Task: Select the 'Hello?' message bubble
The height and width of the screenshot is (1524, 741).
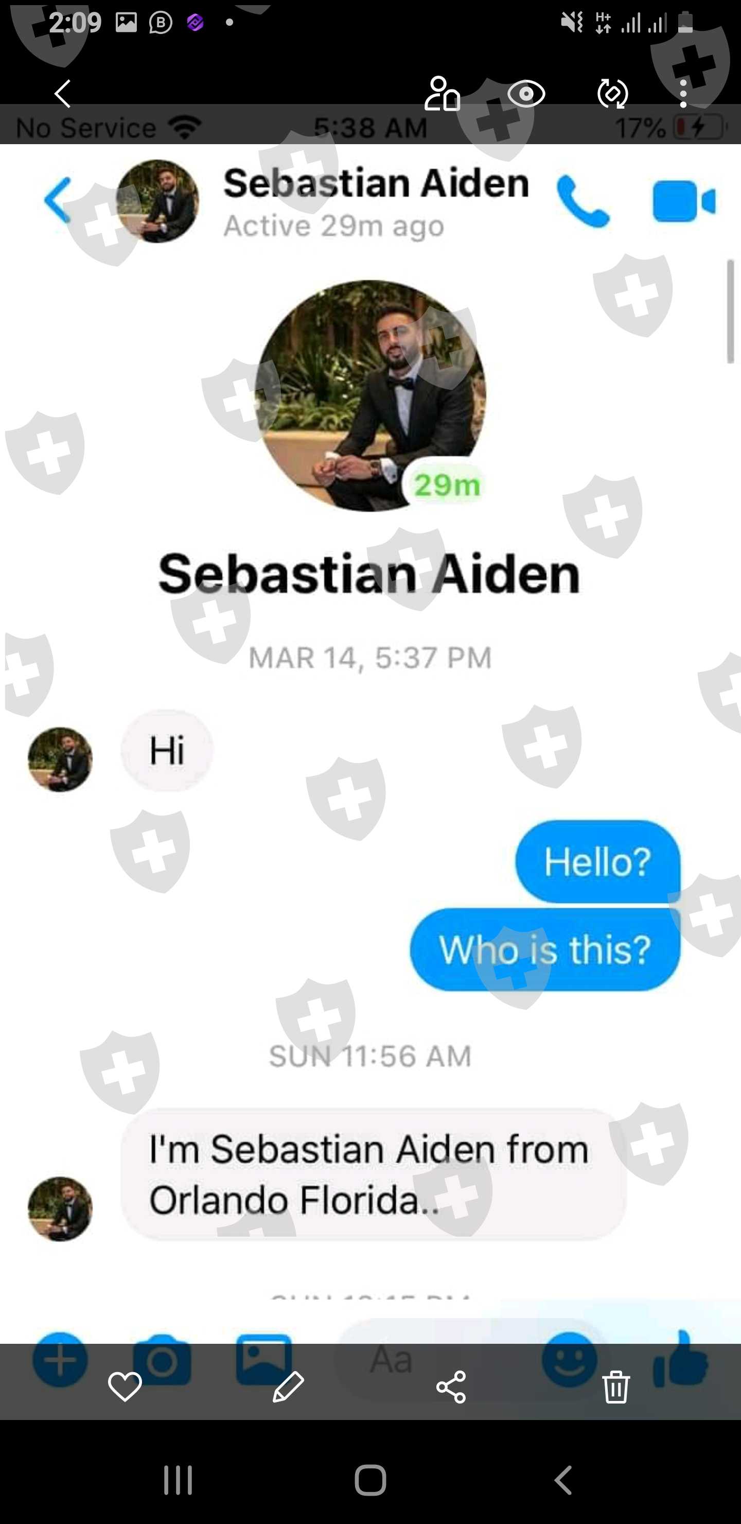Action: pos(598,861)
